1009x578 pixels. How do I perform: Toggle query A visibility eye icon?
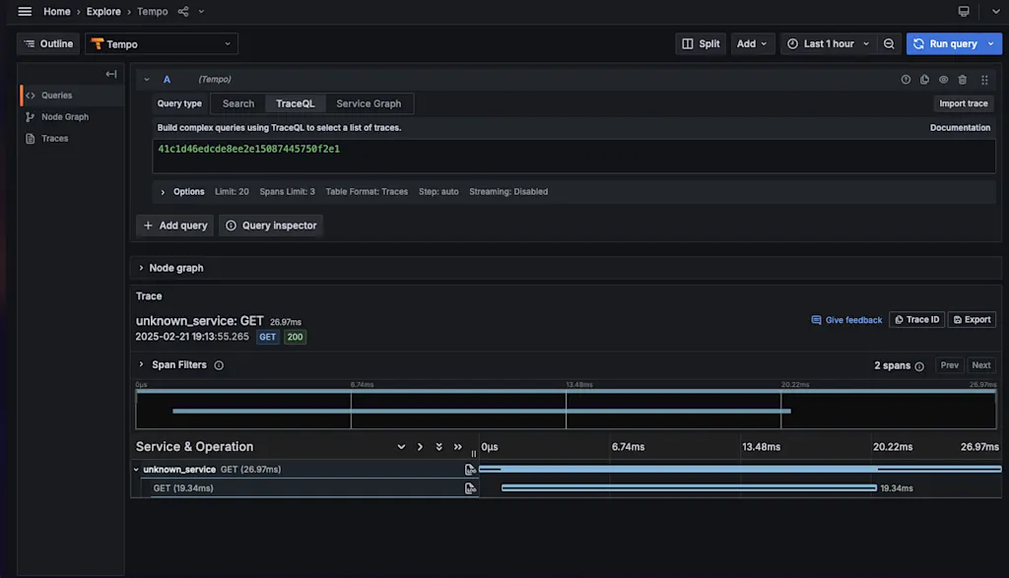[x=943, y=80]
